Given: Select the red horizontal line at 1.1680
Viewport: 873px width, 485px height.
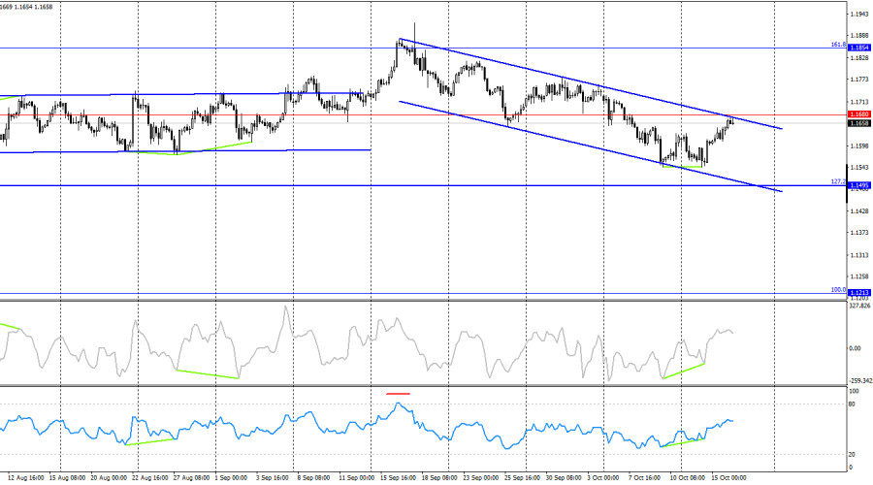Looking at the screenshot, I should pyautogui.click(x=423, y=114).
